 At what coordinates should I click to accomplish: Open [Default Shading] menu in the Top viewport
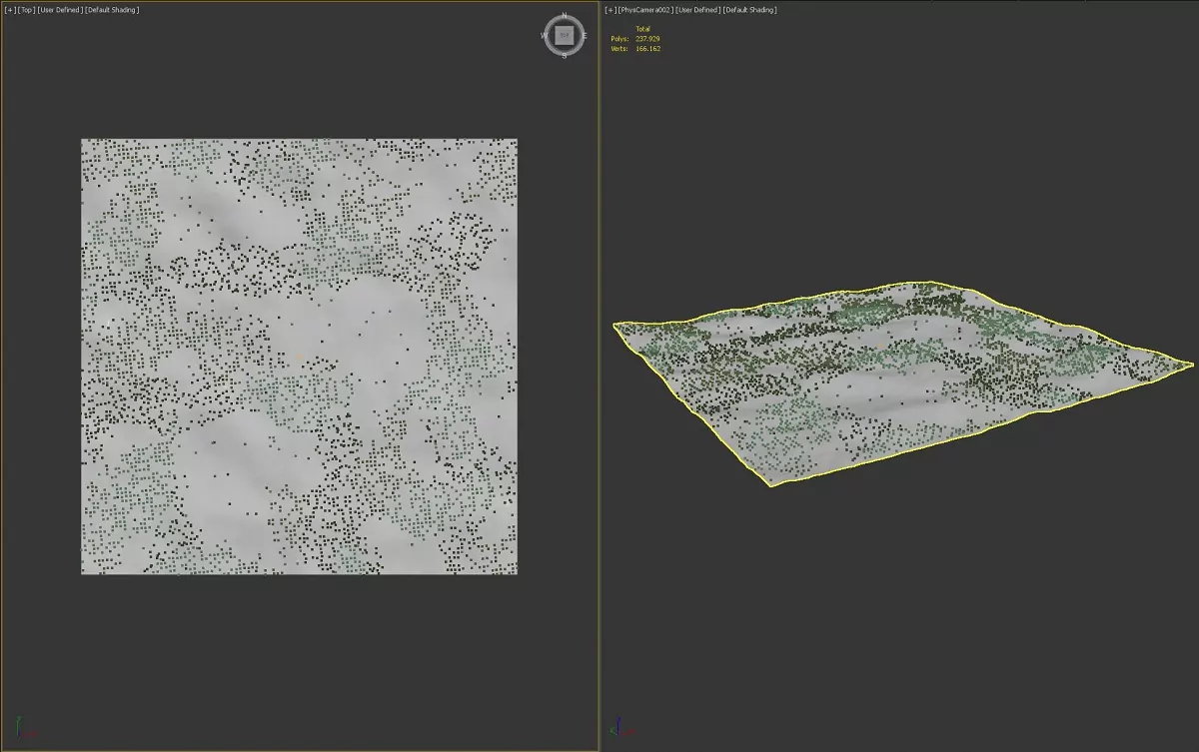(112, 10)
